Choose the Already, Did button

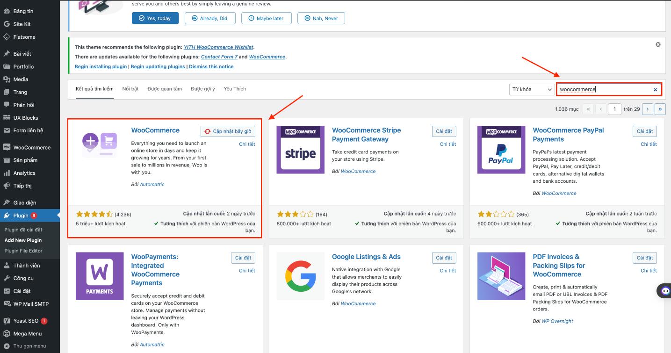[209, 18]
